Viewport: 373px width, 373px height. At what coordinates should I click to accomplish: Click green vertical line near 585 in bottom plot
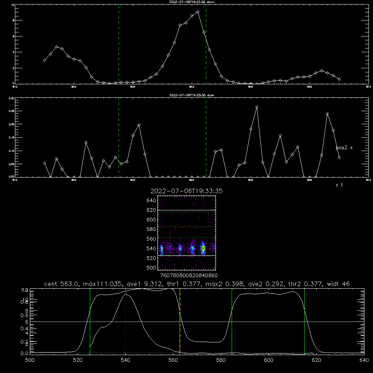point(232,321)
